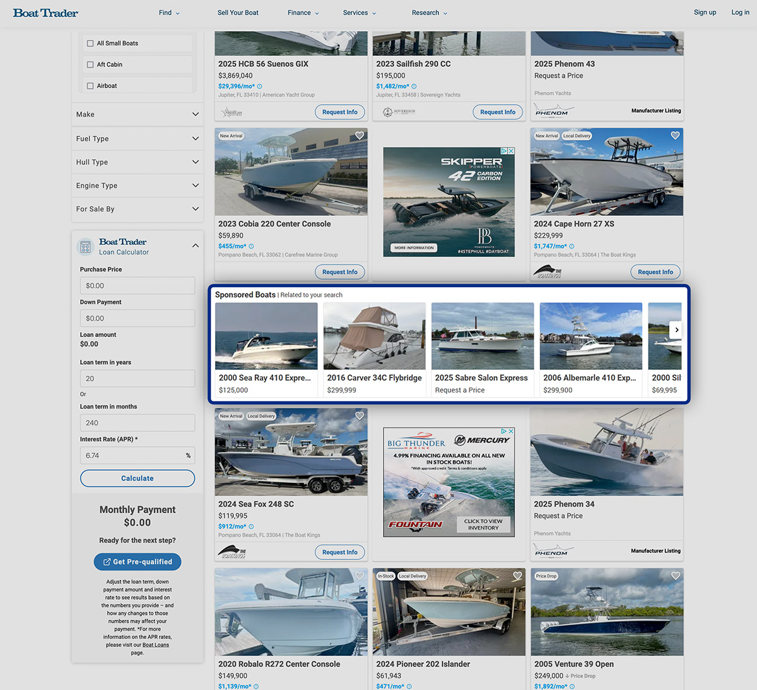Open the Boat Loans link

pos(156,645)
